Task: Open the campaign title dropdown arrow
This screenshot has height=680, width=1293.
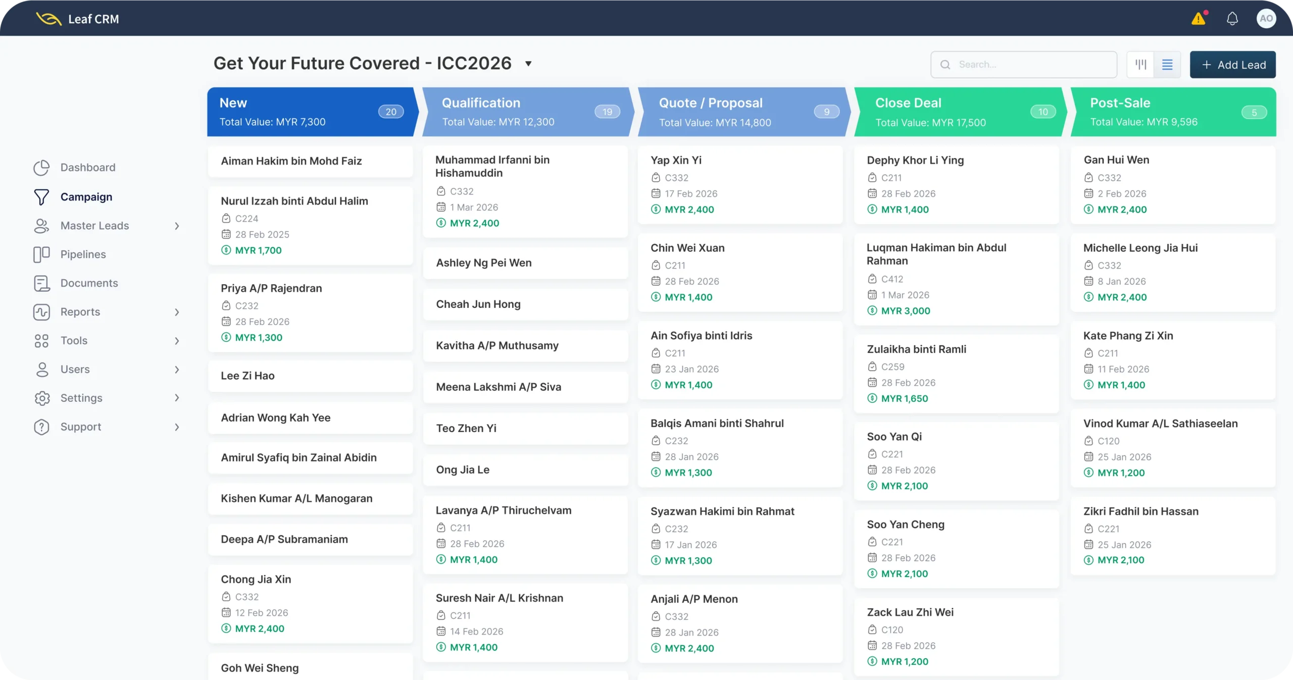Action: [528, 64]
